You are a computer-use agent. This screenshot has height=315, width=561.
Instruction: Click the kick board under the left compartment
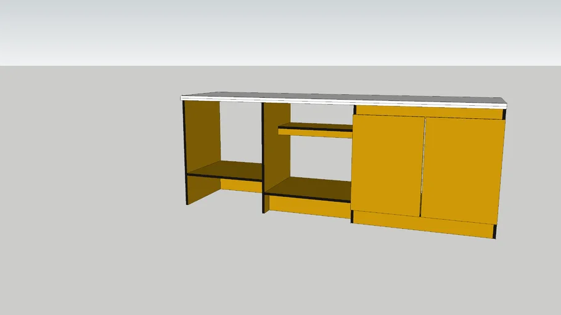(241, 185)
